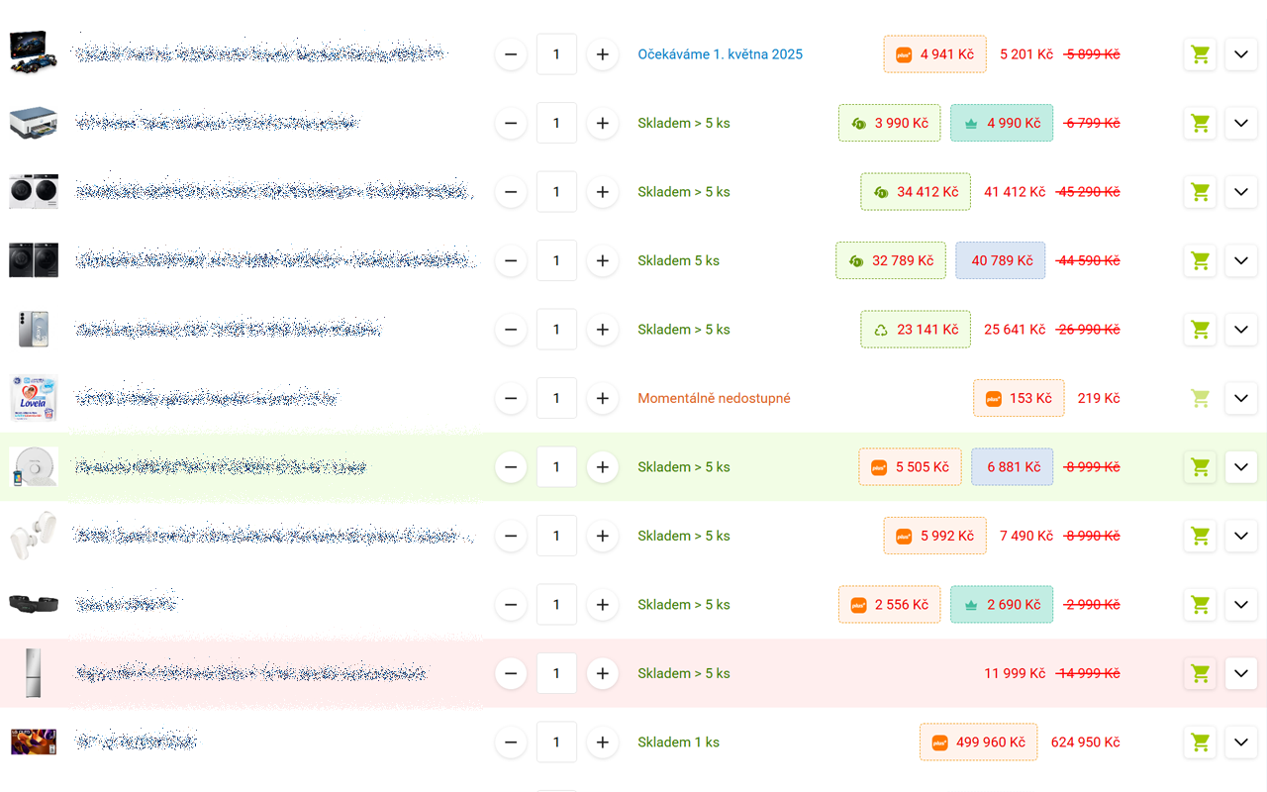The height and width of the screenshot is (792, 1267).
Task: Click the recycle badge showing 23 141 Kč
Action: pyautogui.click(x=915, y=329)
